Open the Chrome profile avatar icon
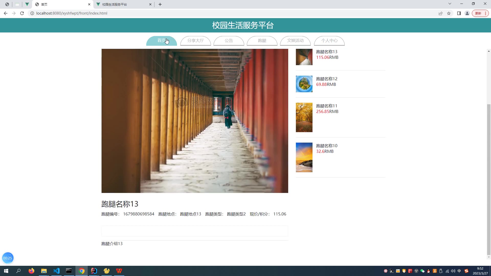 (467, 13)
